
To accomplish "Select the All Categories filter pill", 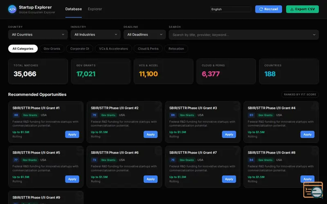I will (23, 49).
